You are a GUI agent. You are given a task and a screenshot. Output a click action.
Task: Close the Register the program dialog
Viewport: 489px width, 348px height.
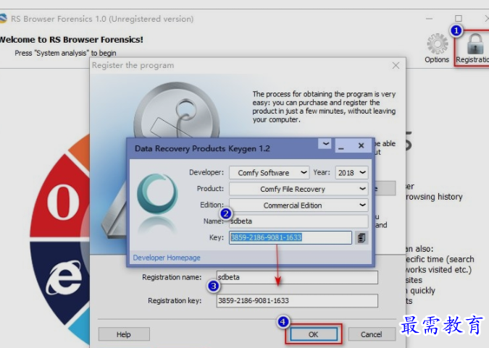[396, 65]
